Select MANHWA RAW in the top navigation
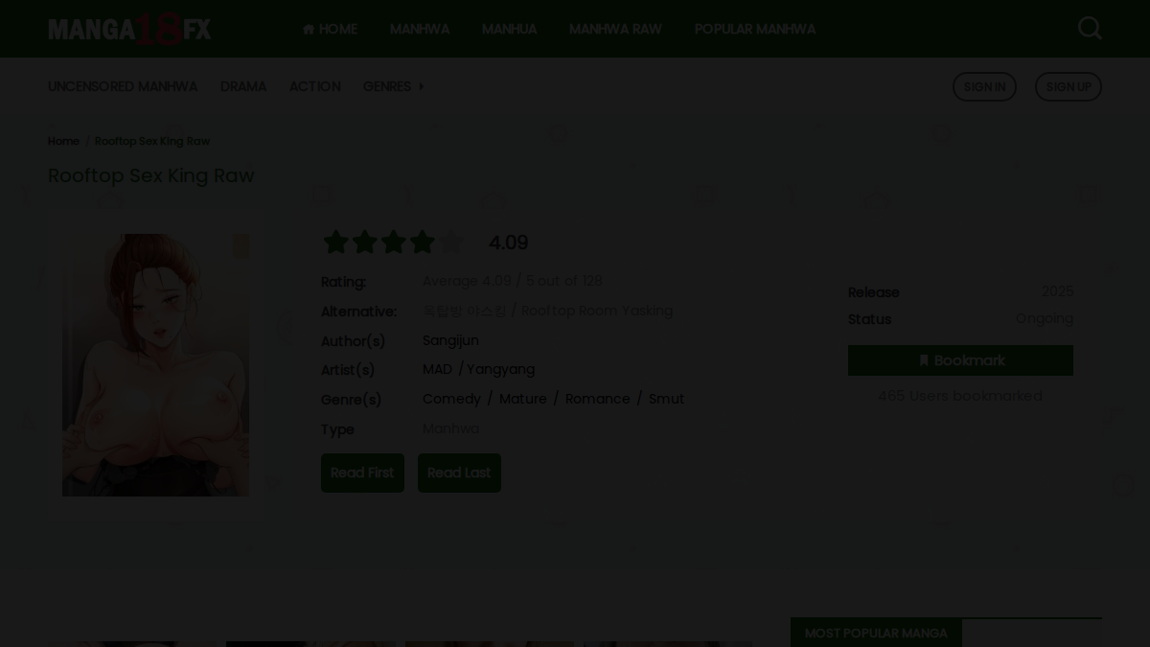1150x647 pixels. [615, 29]
